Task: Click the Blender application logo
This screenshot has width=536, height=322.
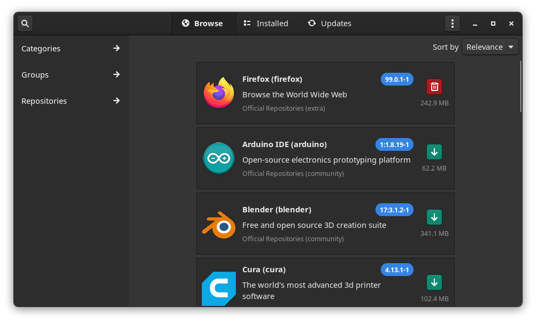Action: [219, 224]
